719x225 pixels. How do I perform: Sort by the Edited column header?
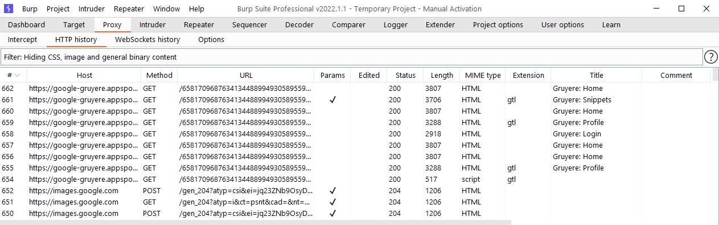click(x=369, y=75)
